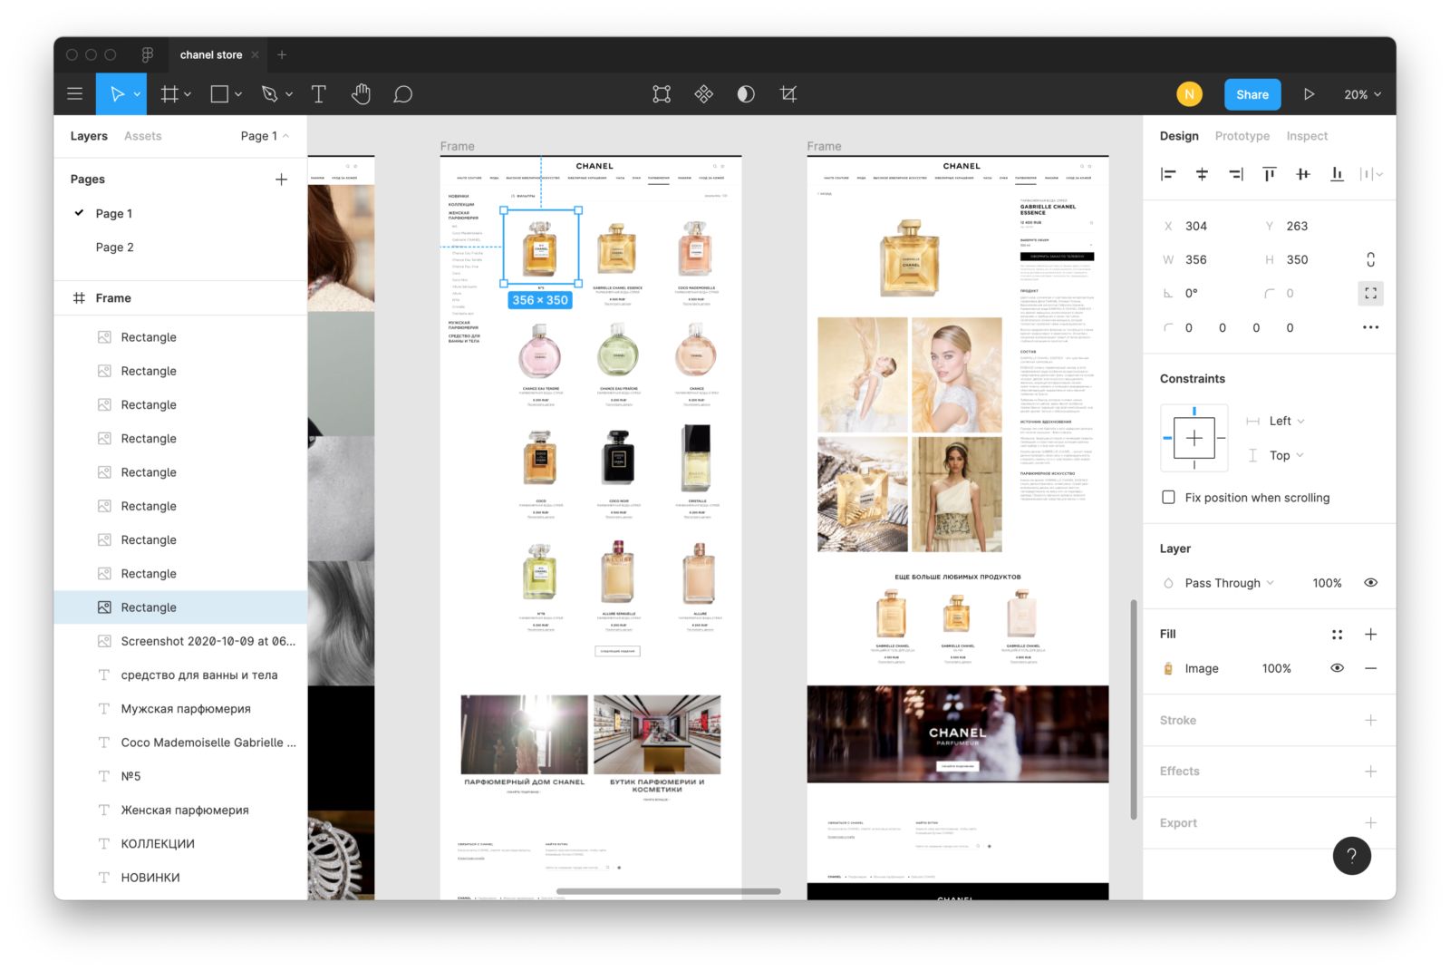
Task: Select the Screenshot 2020-10-09 layer
Action: (x=180, y=641)
